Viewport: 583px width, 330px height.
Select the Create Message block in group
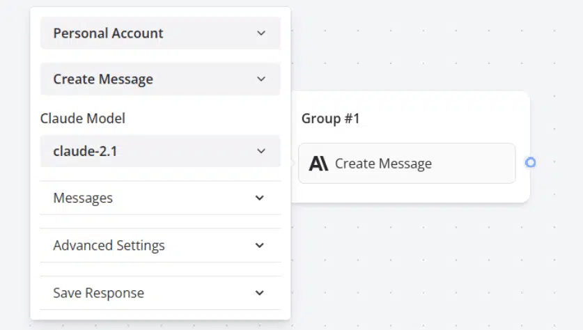click(x=407, y=163)
